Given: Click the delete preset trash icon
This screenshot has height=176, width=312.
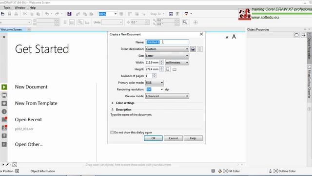Looking at the screenshot, I should point(200,49).
